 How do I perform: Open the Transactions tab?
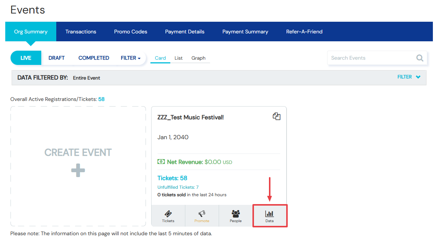[x=81, y=32]
